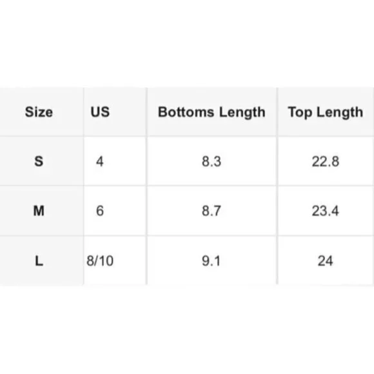Select bottoms length 8.3 value
374x374 pixels.
click(212, 161)
